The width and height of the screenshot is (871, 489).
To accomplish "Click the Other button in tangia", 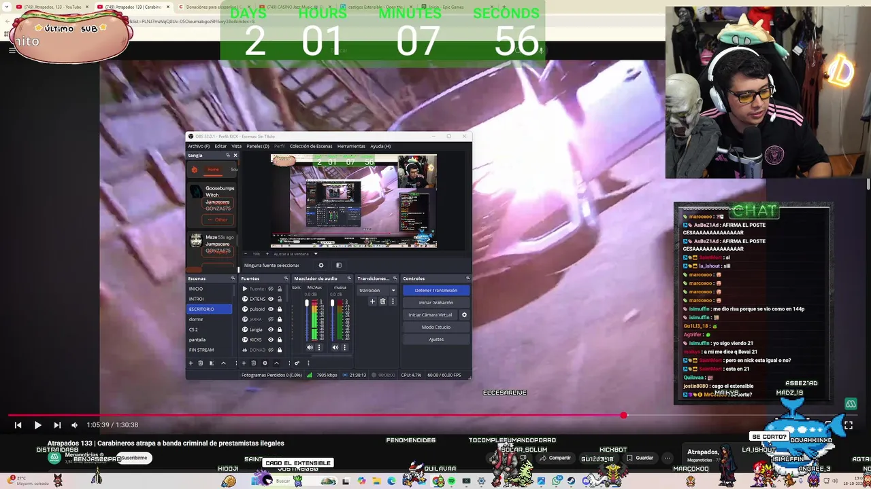I will pyautogui.click(x=218, y=219).
